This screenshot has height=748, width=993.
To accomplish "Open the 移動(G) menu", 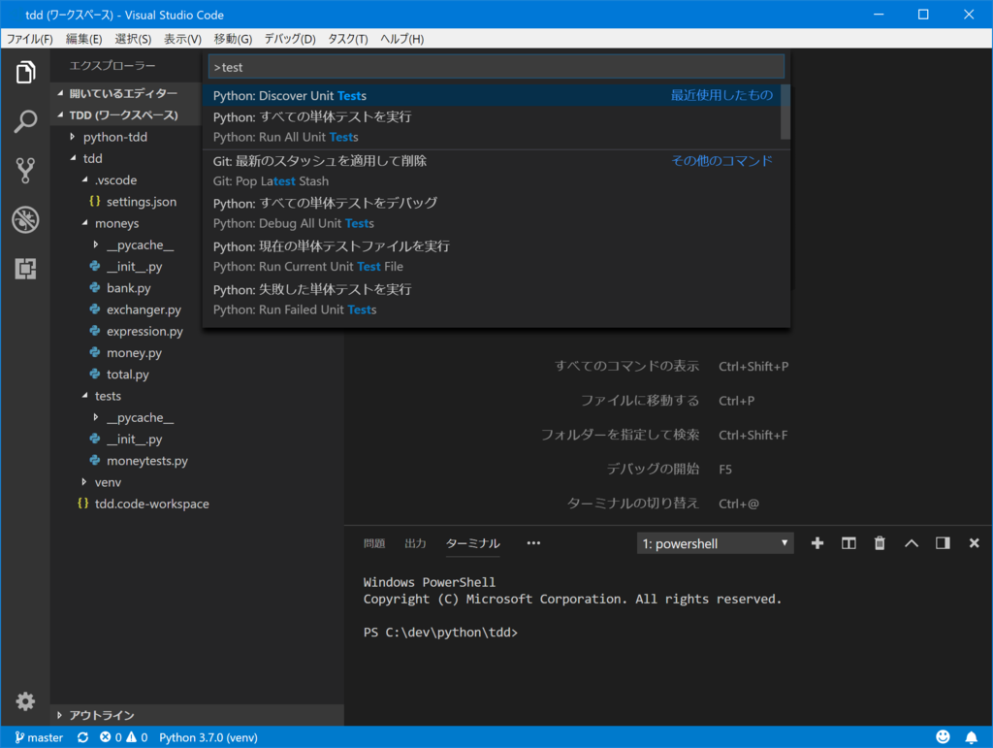I will click(233, 39).
